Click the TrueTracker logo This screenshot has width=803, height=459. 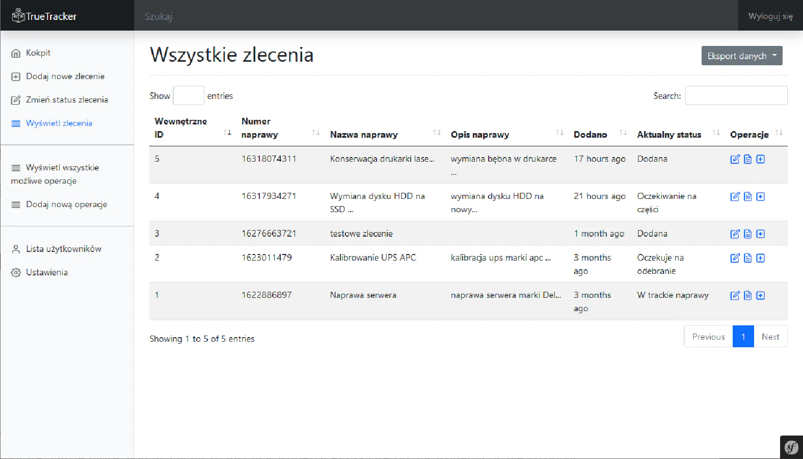(x=44, y=16)
